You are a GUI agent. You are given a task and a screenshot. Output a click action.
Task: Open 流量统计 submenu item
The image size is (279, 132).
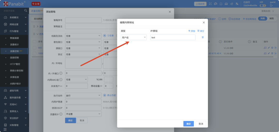[14, 44]
